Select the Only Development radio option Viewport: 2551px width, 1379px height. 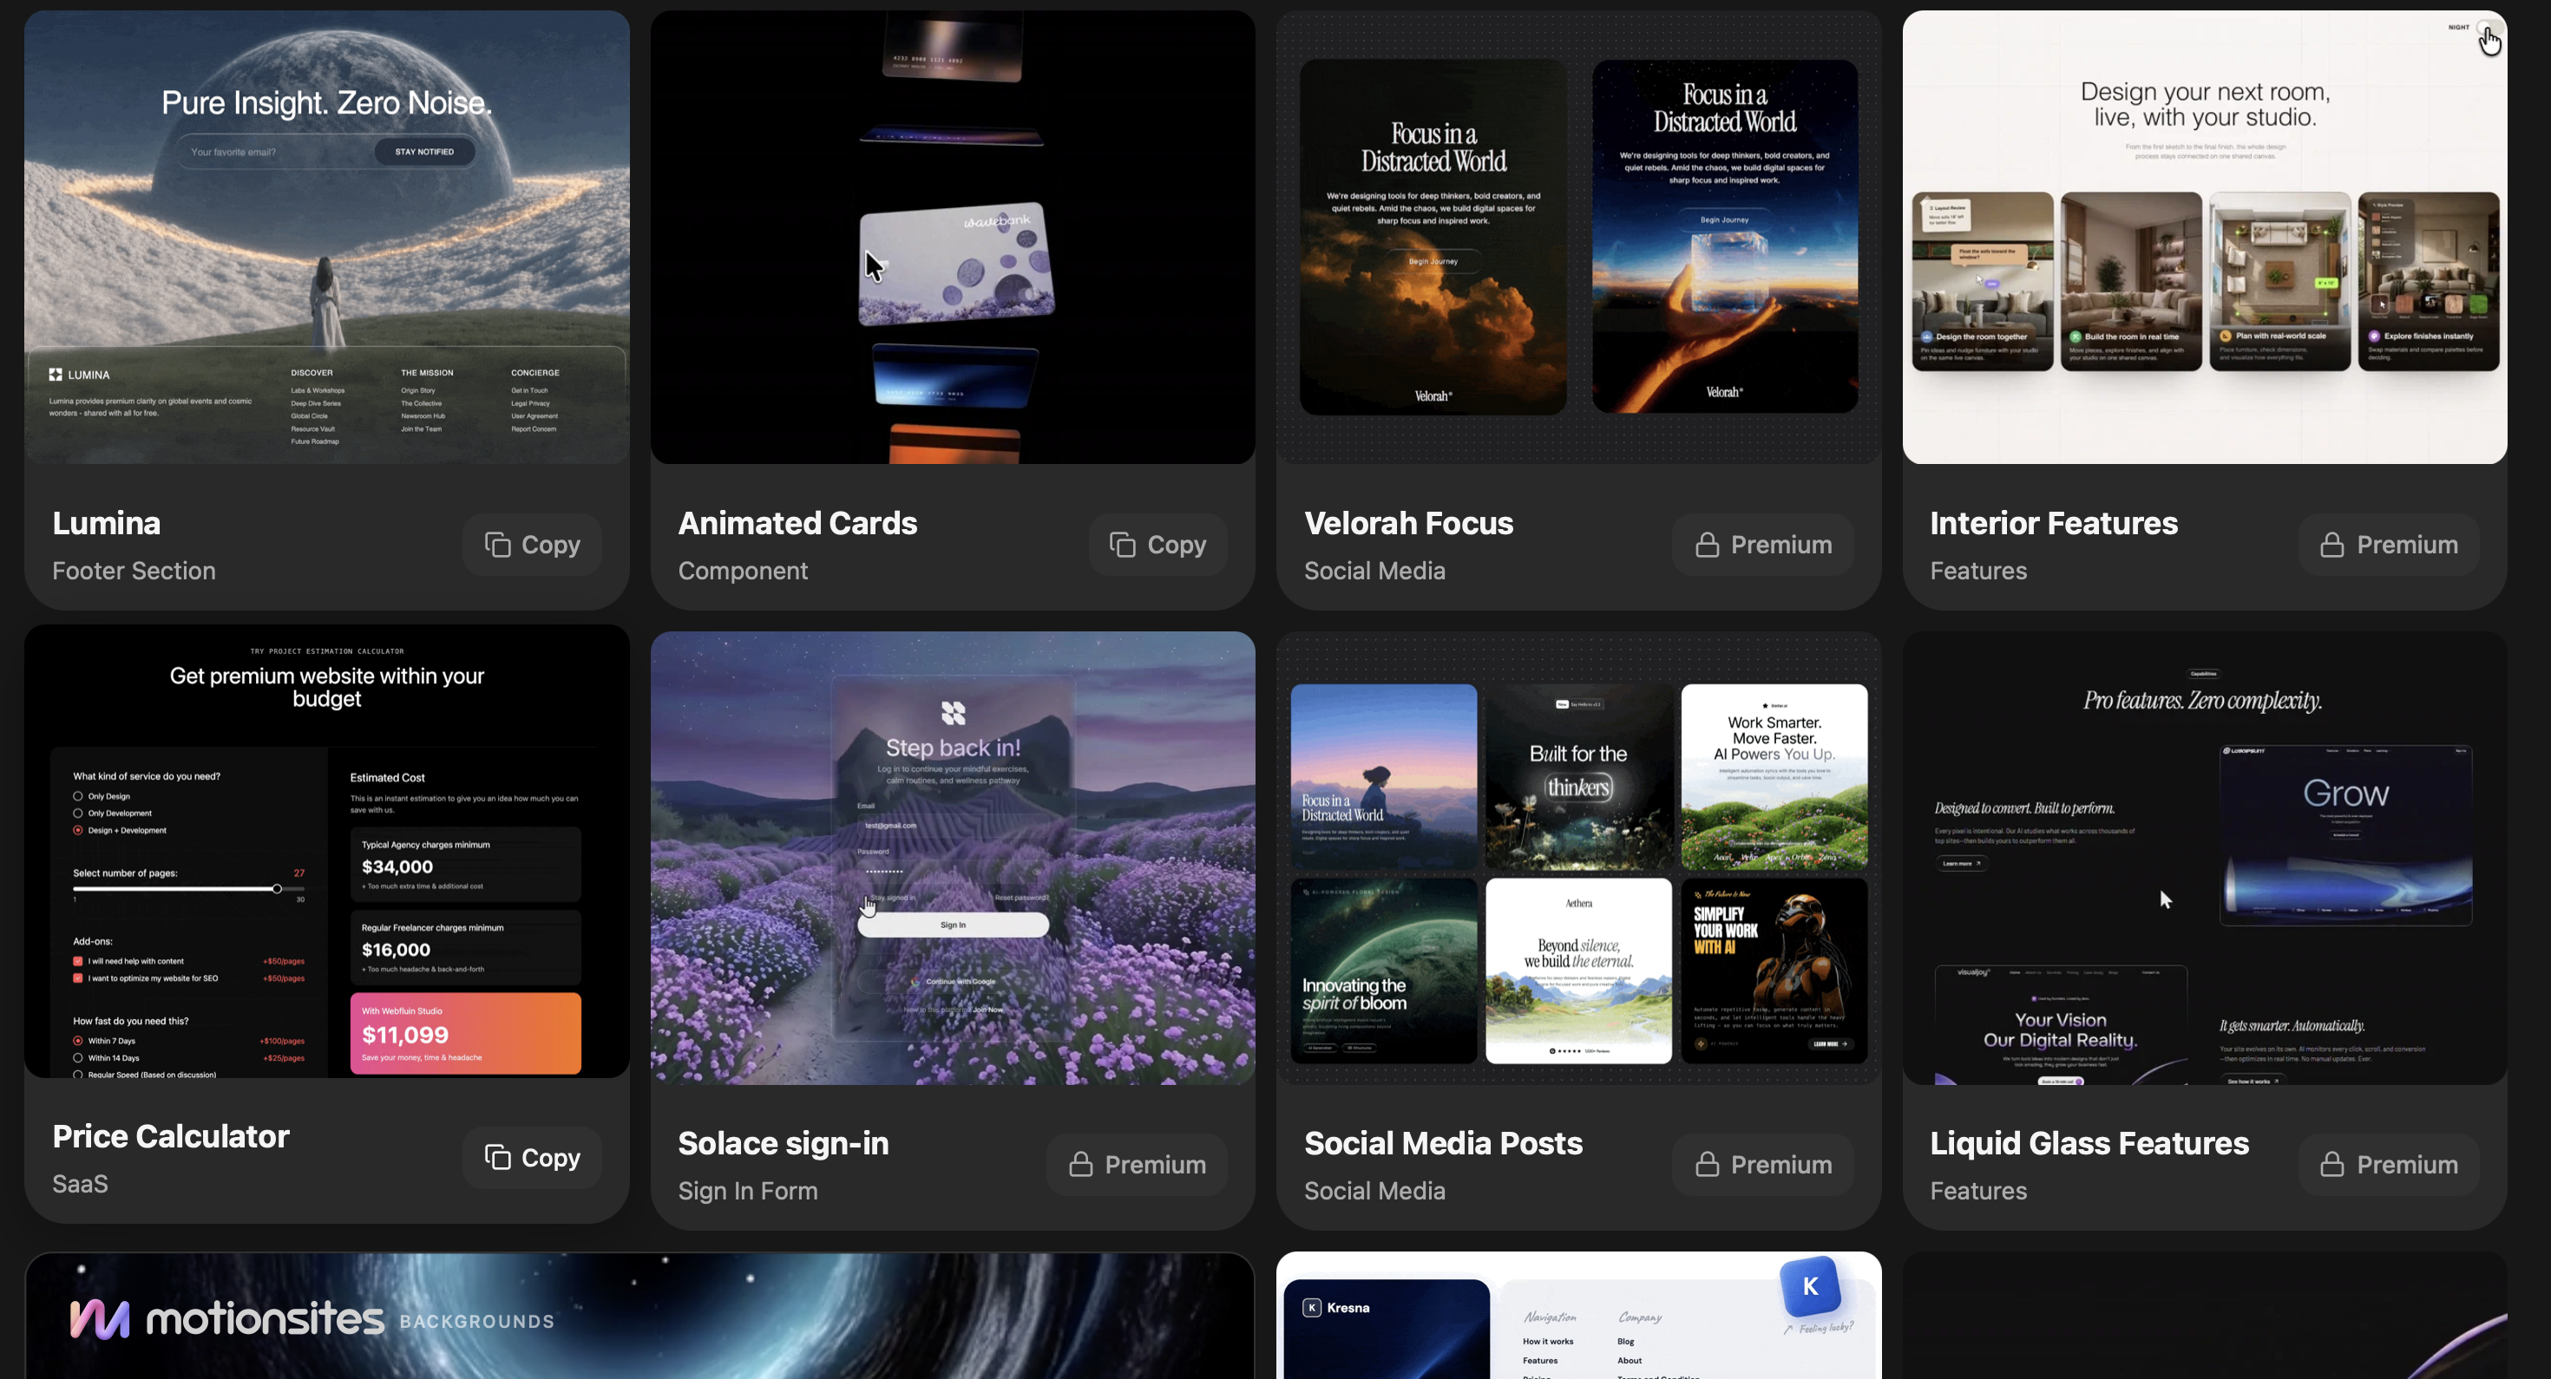(x=77, y=813)
